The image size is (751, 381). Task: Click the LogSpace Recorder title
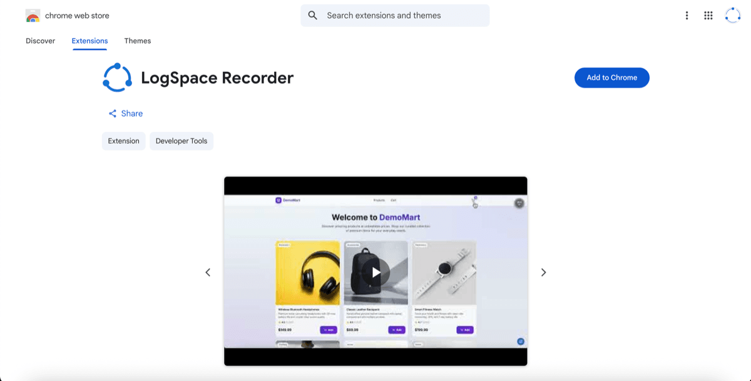(x=217, y=78)
